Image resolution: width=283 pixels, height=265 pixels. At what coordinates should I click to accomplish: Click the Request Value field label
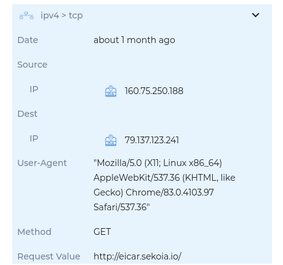point(49,256)
